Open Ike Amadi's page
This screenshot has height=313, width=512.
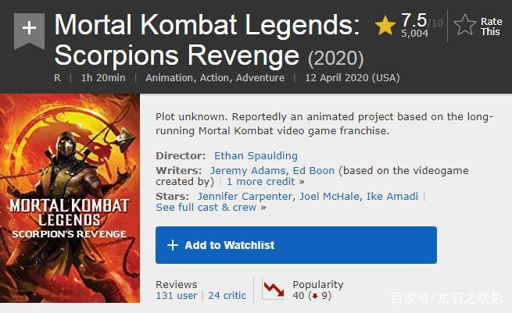(392, 196)
